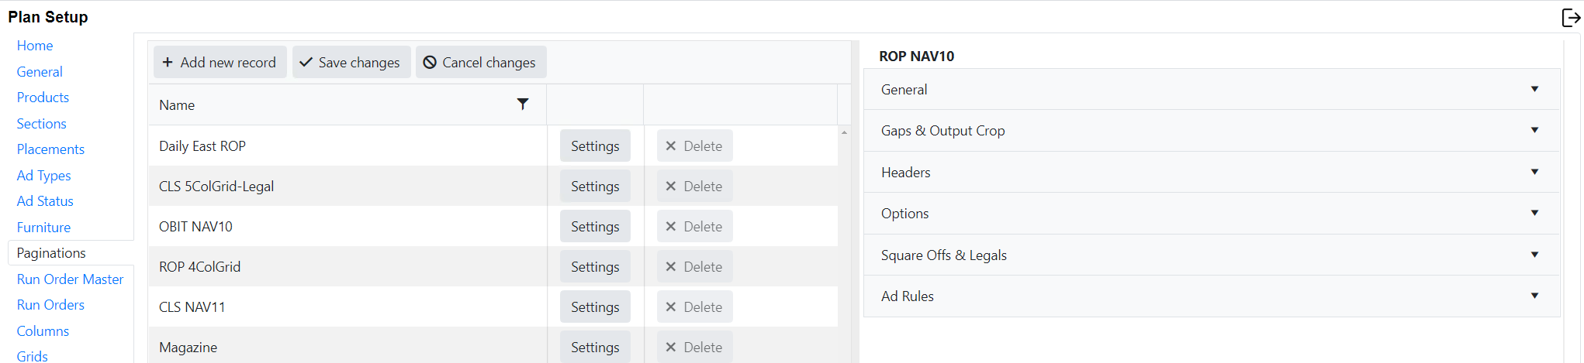
Task: Click the logout icon at top right
Action: (x=1571, y=17)
